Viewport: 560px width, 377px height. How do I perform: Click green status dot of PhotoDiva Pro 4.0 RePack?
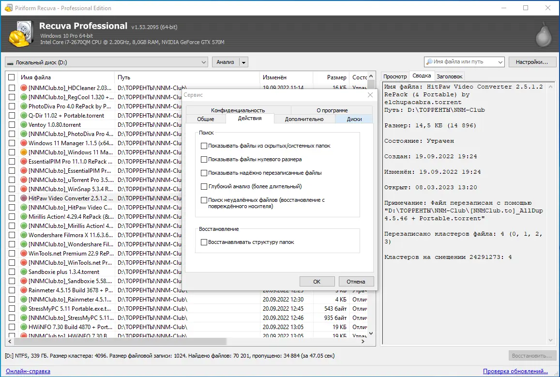point(24,106)
